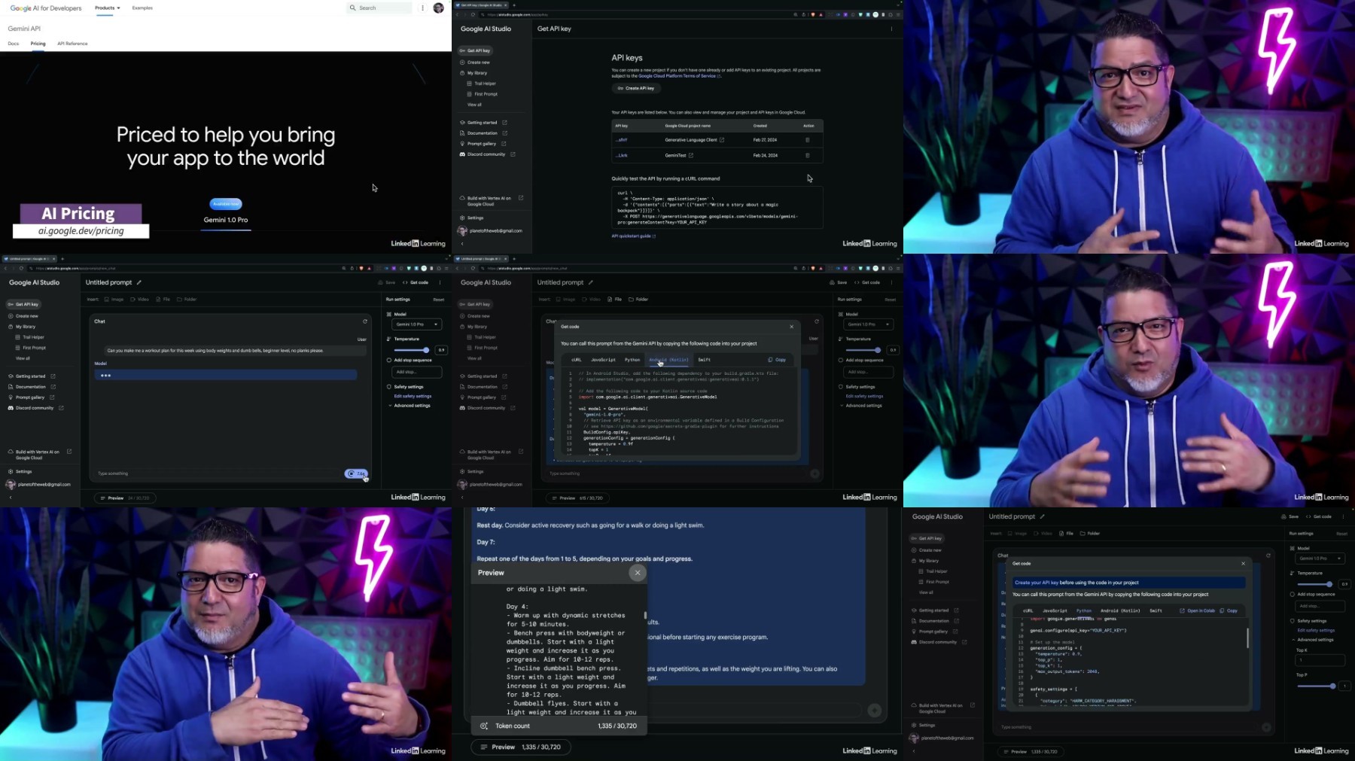The width and height of the screenshot is (1355, 761).
Task: Open Discord community in the API keys page sidebar
Action: [x=486, y=154]
